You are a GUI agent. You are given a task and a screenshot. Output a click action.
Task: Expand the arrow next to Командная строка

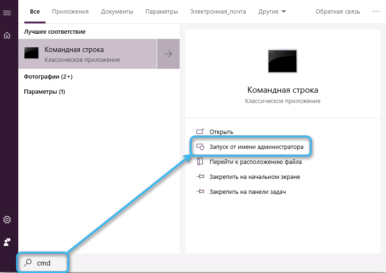click(x=168, y=54)
